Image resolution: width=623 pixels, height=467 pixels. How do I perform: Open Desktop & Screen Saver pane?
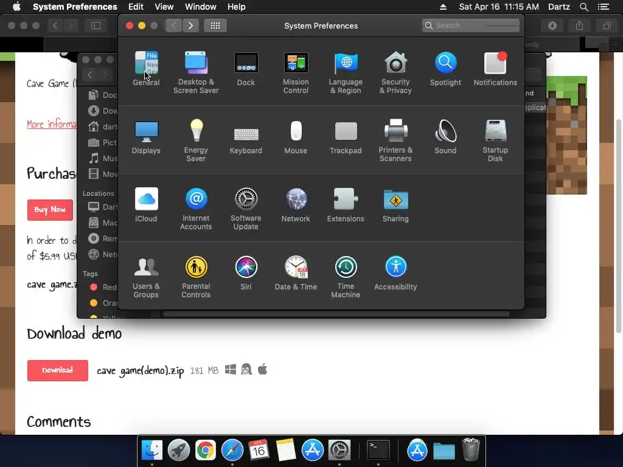pyautogui.click(x=196, y=72)
